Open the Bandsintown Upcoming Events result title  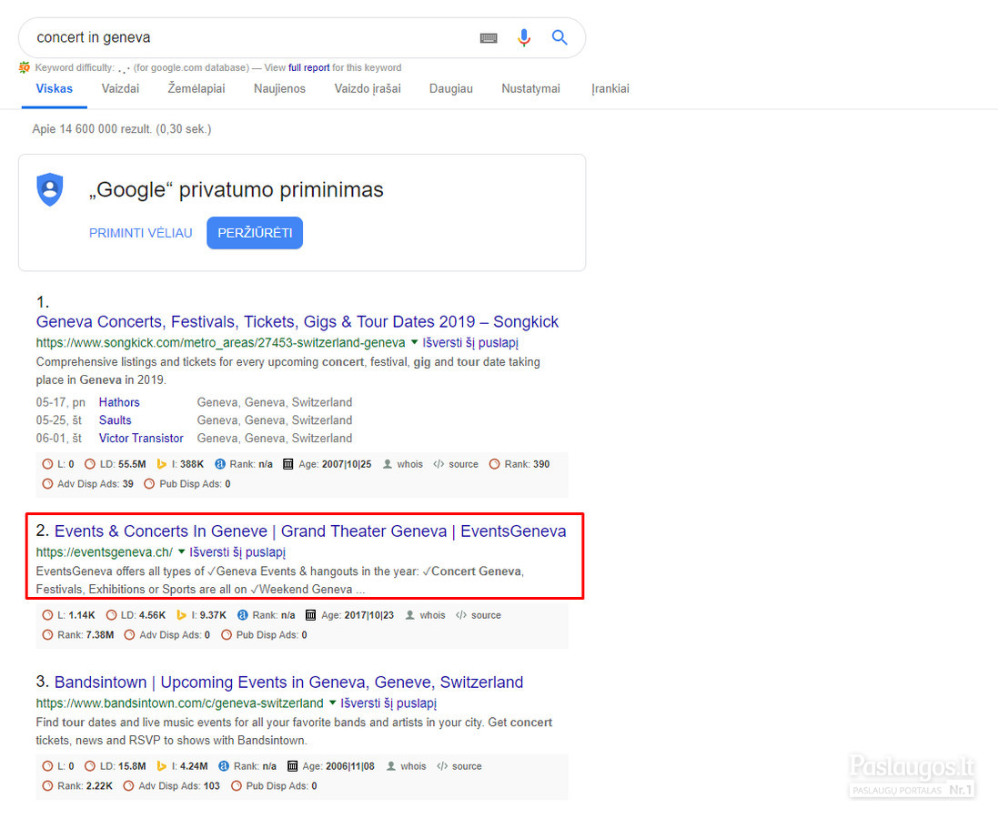point(289,682)
